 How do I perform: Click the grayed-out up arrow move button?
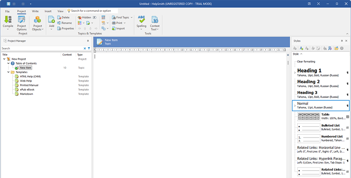point(85,28)
